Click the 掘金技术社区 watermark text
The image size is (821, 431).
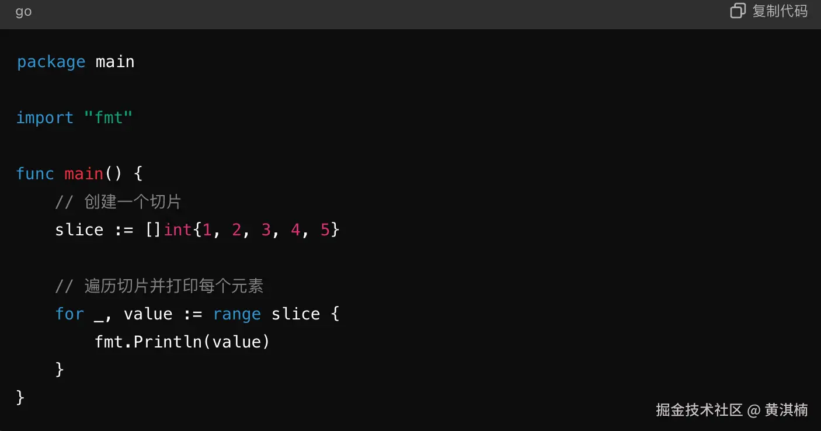[699, 410]
